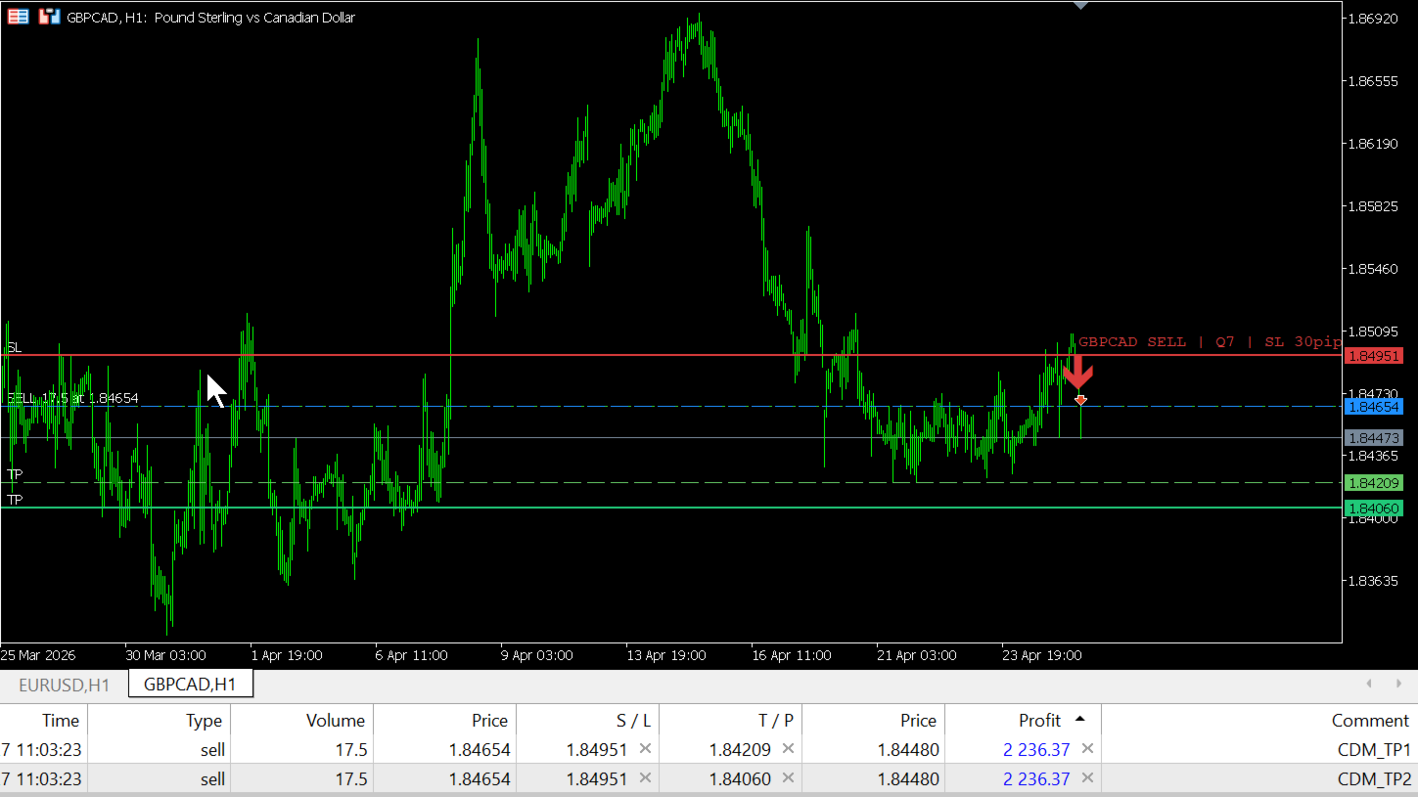Click the 17.5 volume in CDM_TP1 row
The height and width of the screenshot is (797, 1418).
pyautogui.click(x=351, y=750)
